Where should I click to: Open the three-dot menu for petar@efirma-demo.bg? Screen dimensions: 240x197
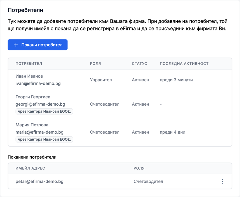click(x=222, y=181)
